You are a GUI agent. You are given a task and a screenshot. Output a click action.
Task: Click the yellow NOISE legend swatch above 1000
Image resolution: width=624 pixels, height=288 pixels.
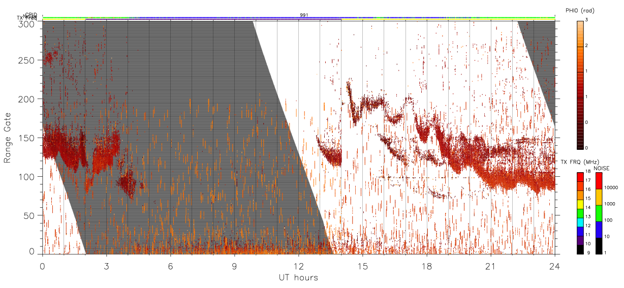(599, 197)
